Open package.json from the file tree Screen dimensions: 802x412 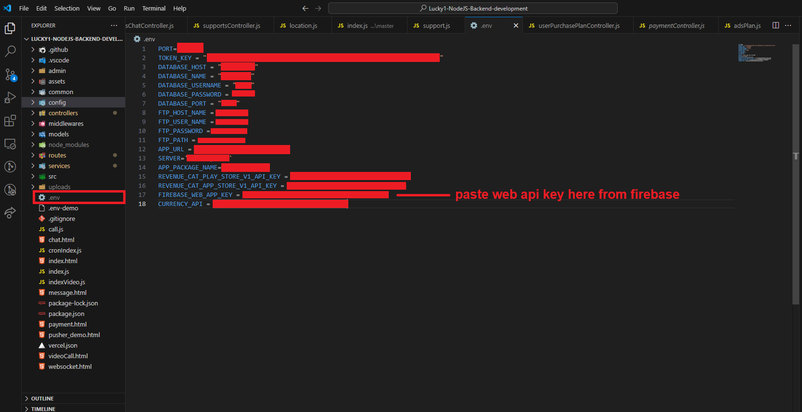point(66,314)
